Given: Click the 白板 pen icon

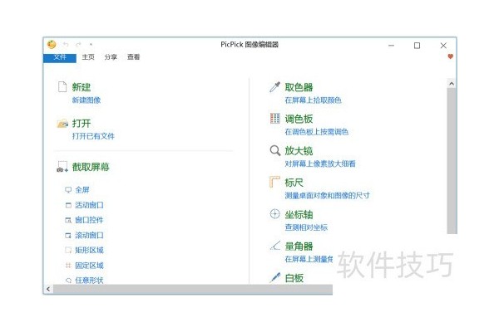Looking at the screenshot, I should pyautogui.click(x=275, y=278).
